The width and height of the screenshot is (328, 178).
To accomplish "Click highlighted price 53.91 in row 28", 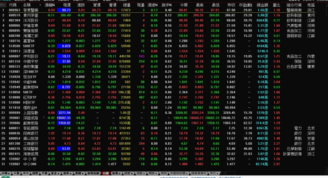I will pyautogui.click(x=64, y=149).
